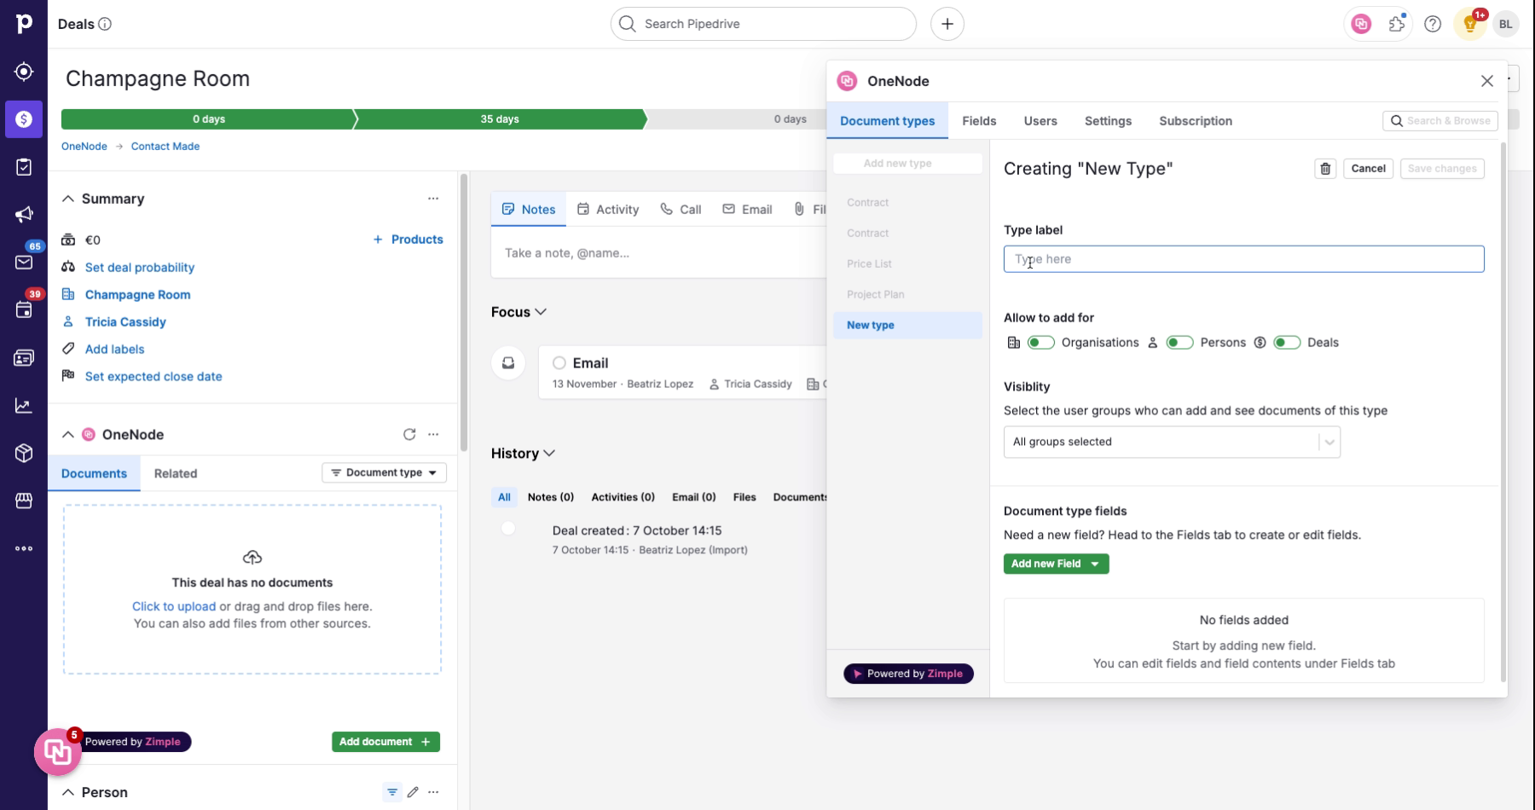Click the Take a note text area
This screenshot has height=810, width=1535.
click(658, 253)
